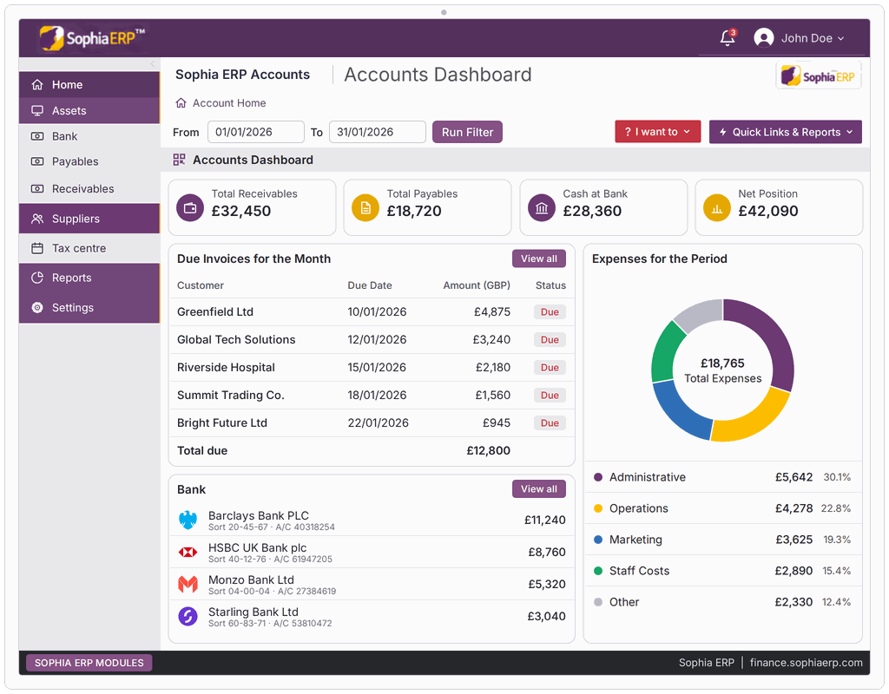Click the SOPHIA ERP MODULES button
The width and height of the screenshot is (889, 694).
coord(89,663)
